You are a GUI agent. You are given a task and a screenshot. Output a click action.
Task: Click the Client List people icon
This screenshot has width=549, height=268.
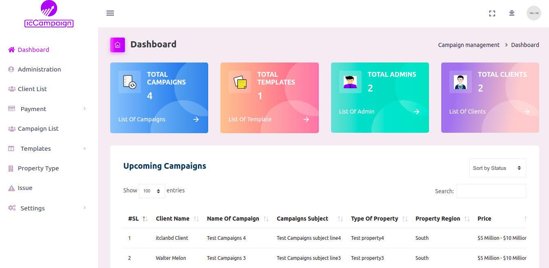[11, 89]
